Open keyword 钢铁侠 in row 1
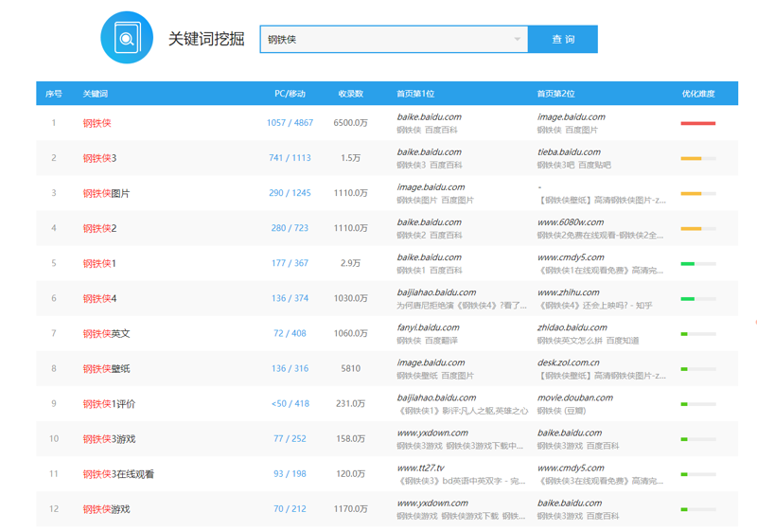The width and height of the screenshot is (757, 530). pyautogui.click(x=97, y=123)
